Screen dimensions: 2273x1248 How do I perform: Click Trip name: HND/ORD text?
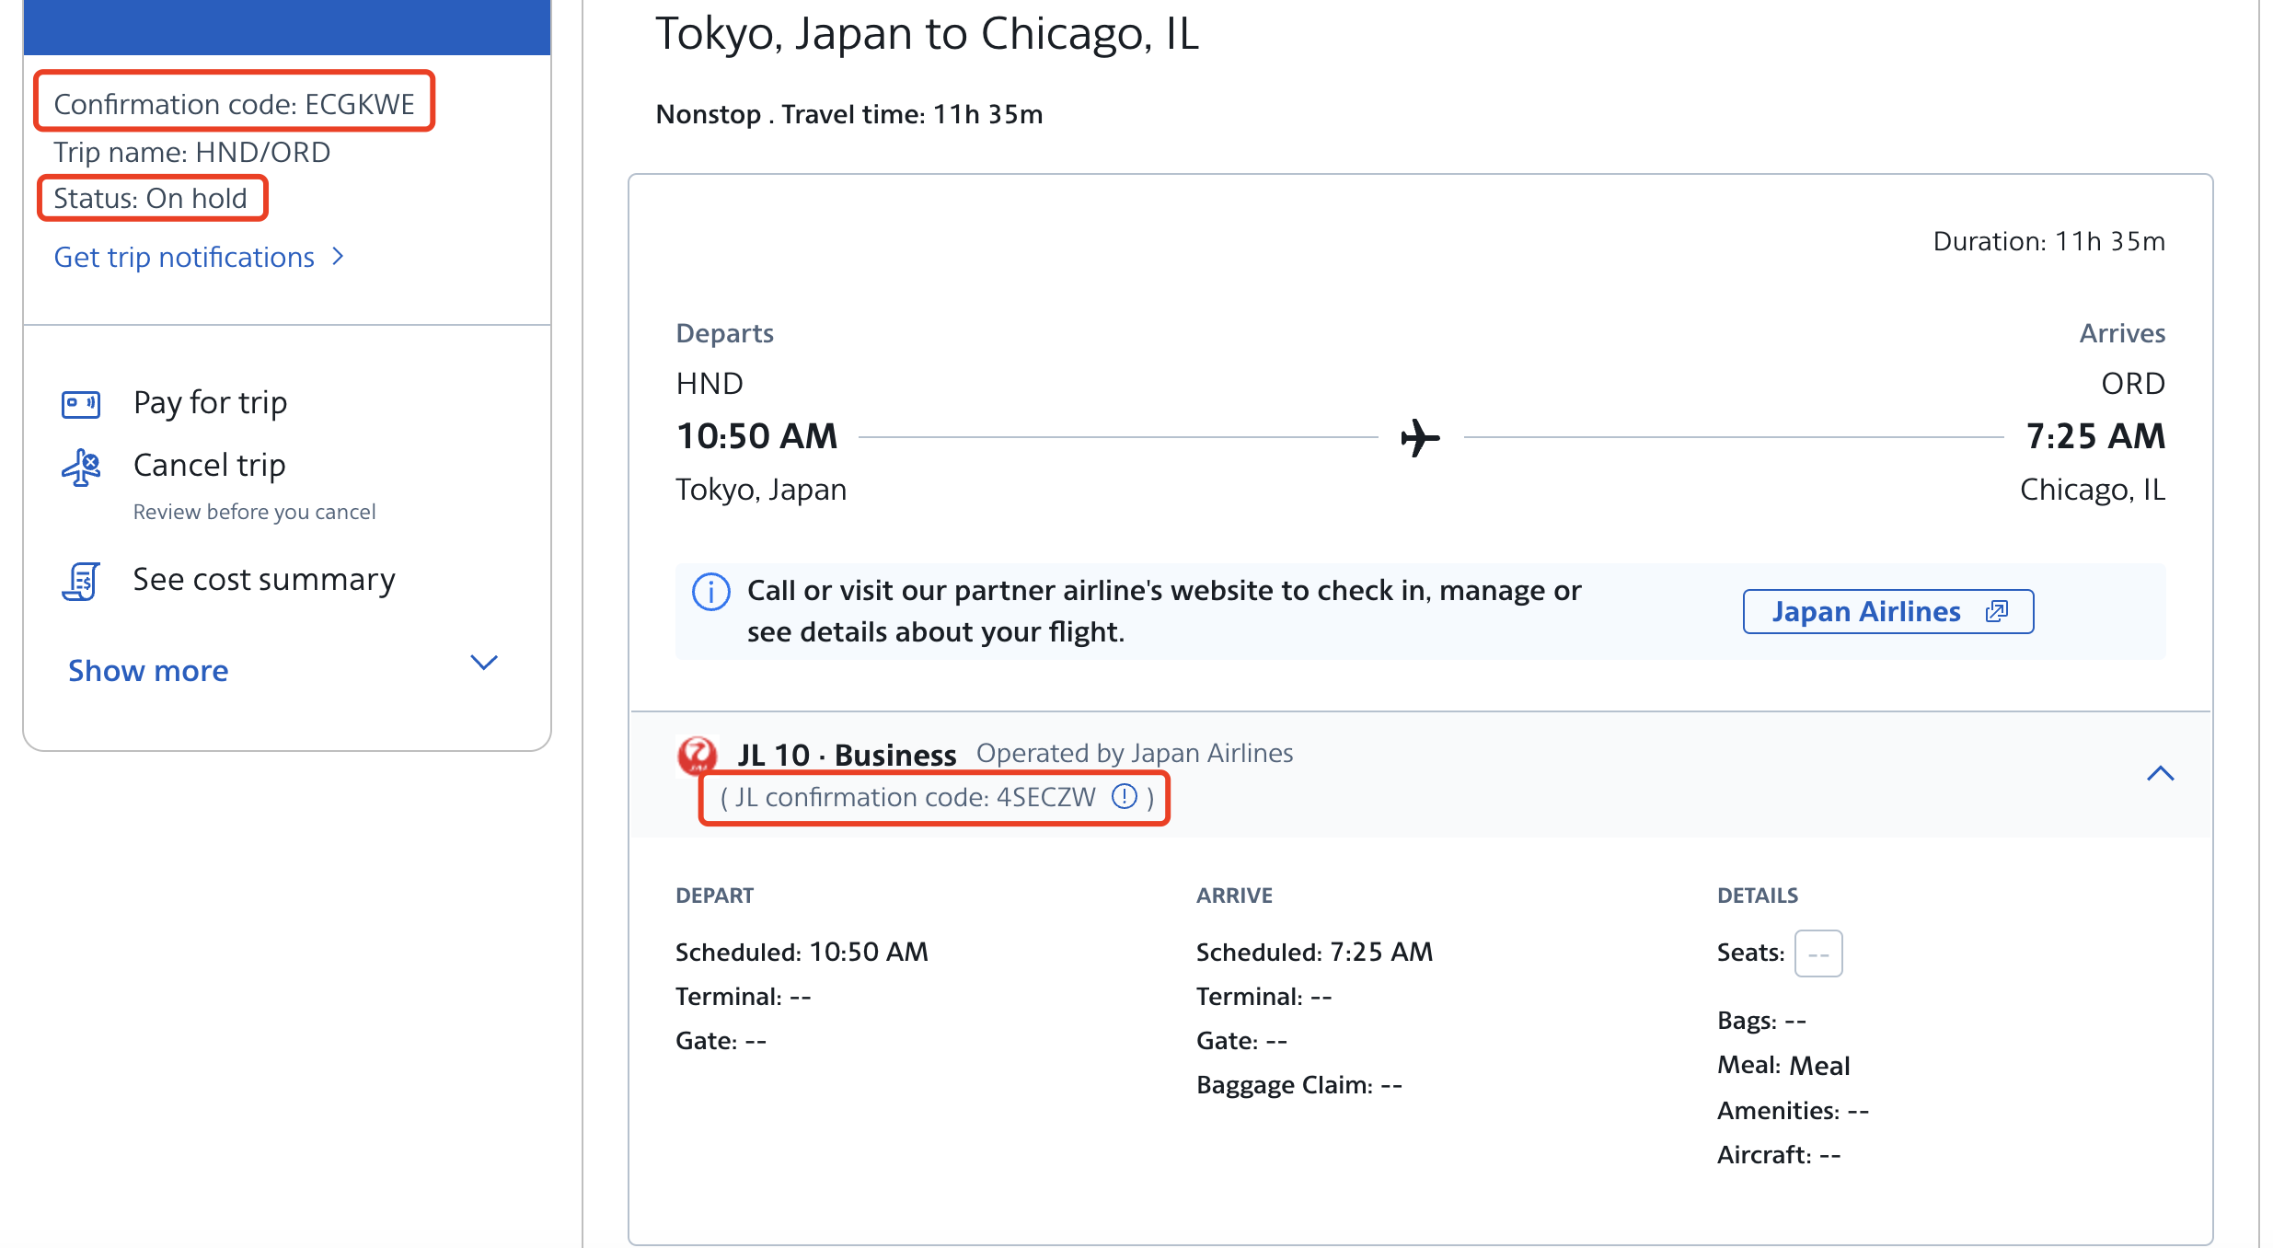191,152
